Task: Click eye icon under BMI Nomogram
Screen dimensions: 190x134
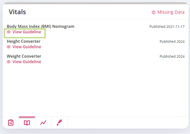Action: pyautogui.click(x=8, y=32)
